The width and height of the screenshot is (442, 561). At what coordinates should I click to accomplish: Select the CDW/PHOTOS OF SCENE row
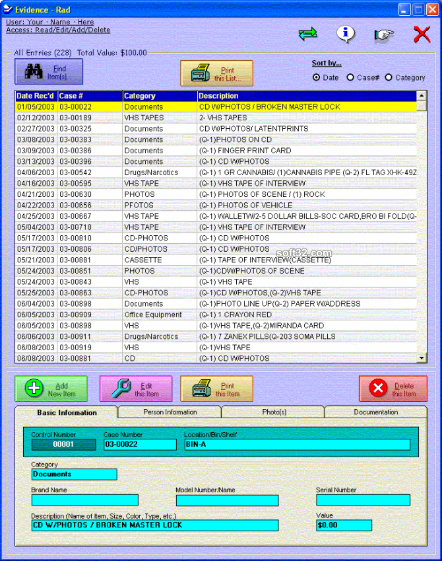[216, 271]
